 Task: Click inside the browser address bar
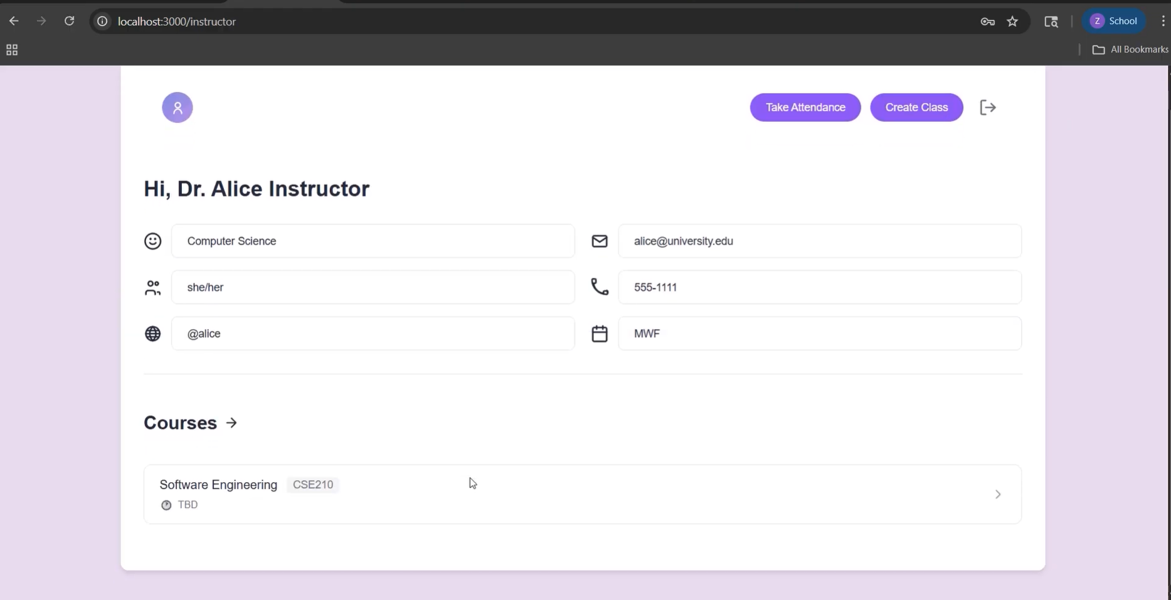[x=376, y=21]
